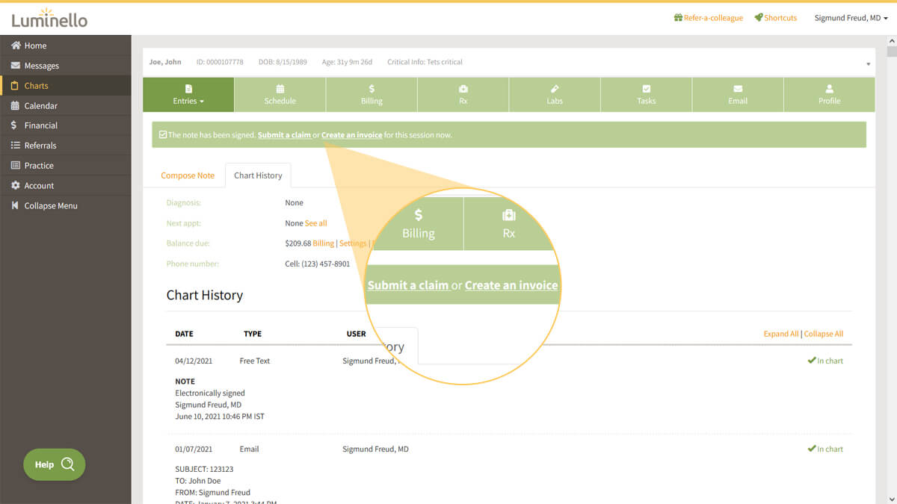Open the Profile tab in the chart toolbar
Image resolution: width=897 pixels, height=504 pixels.
pos(829,95)
